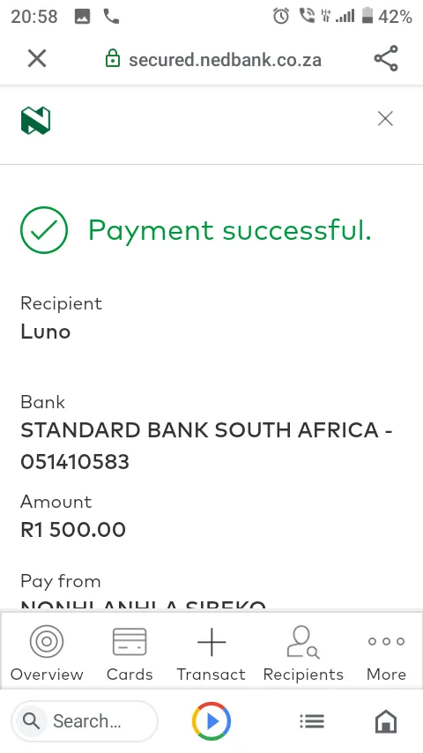Viewport: 423px width, 753px height.
Task: Tap the Nedbank logo
Action: [35, 121]
